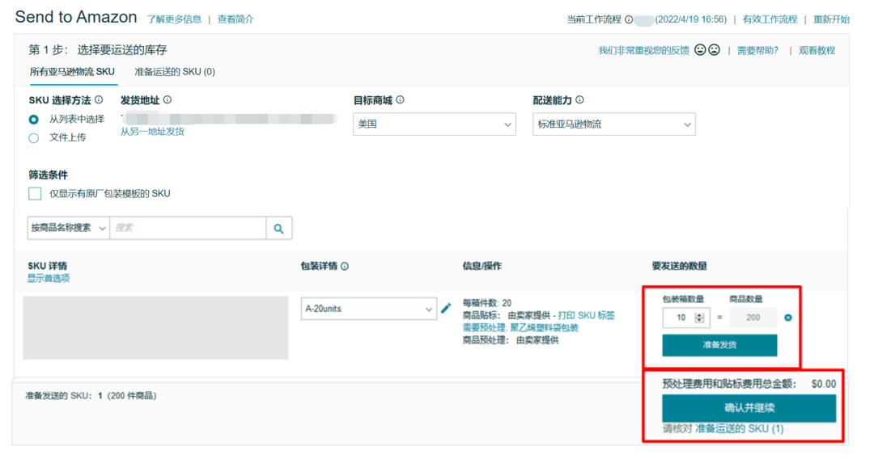The height and width of the screenshot is (459, 874).
Task: Click the happy face feedback icon
Action: click(x=700, y=50)
